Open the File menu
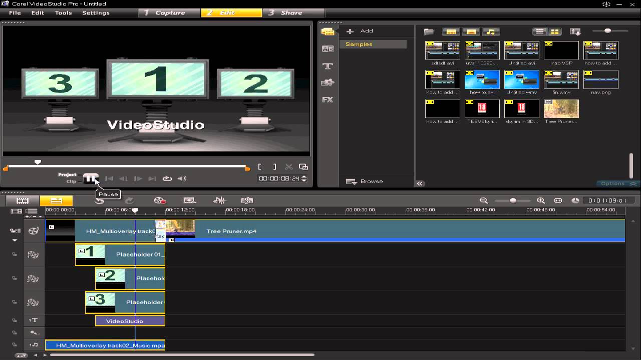The width and height of the screenshot is (641, 360). pos(15,12)
